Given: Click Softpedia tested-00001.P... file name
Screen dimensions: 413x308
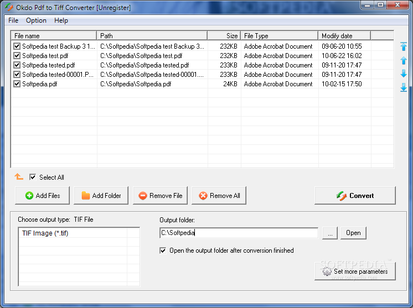Looking at the screenshot, I should pos(58,75).
